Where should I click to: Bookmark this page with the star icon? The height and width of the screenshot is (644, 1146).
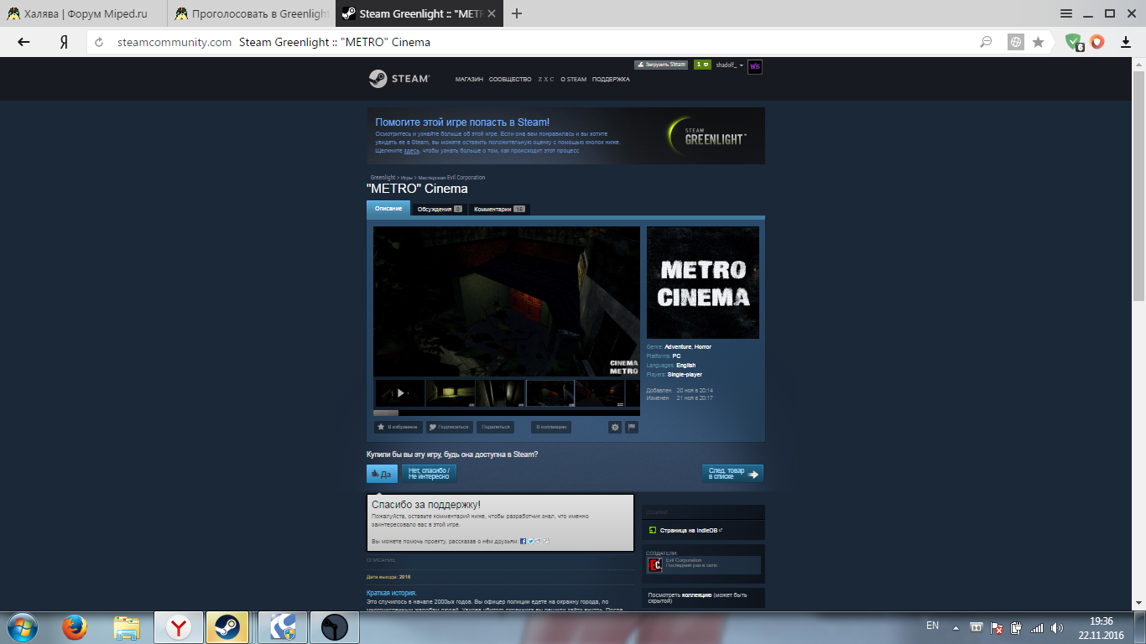(x=1038, y=42)
